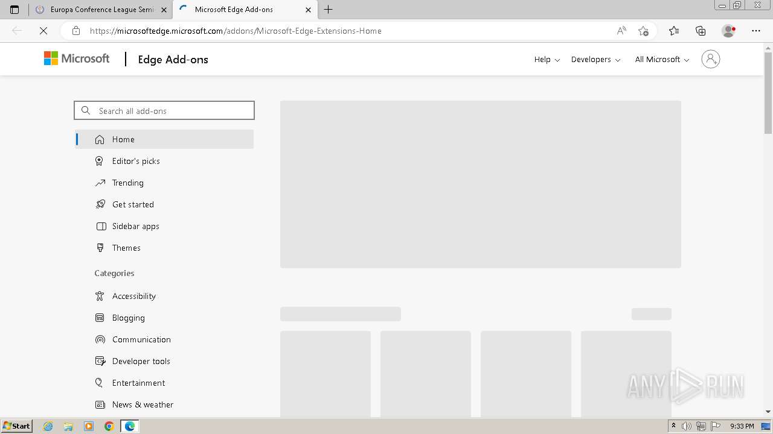This screenshot has width=773, height=434.
Task: Open the Home section
Action: tap(164, 139)
